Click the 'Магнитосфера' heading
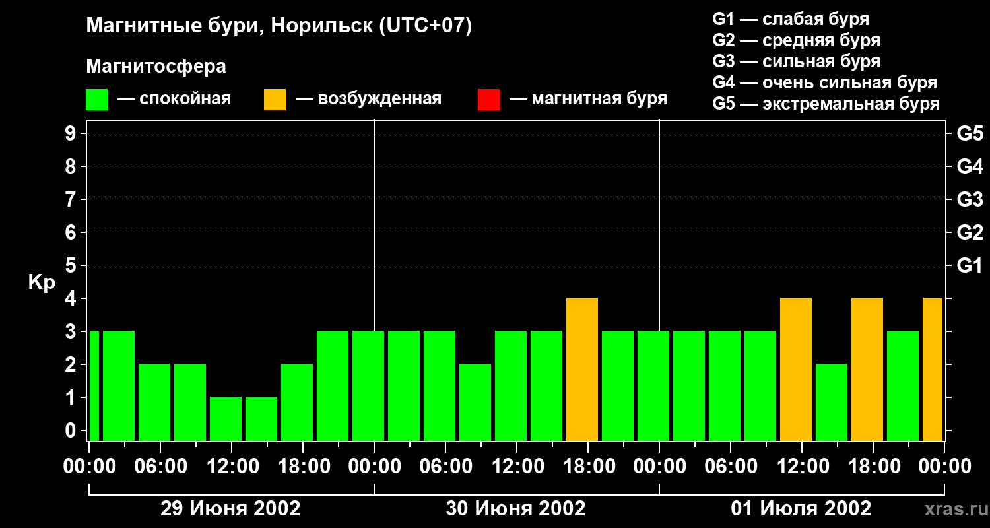 point(156,67)
